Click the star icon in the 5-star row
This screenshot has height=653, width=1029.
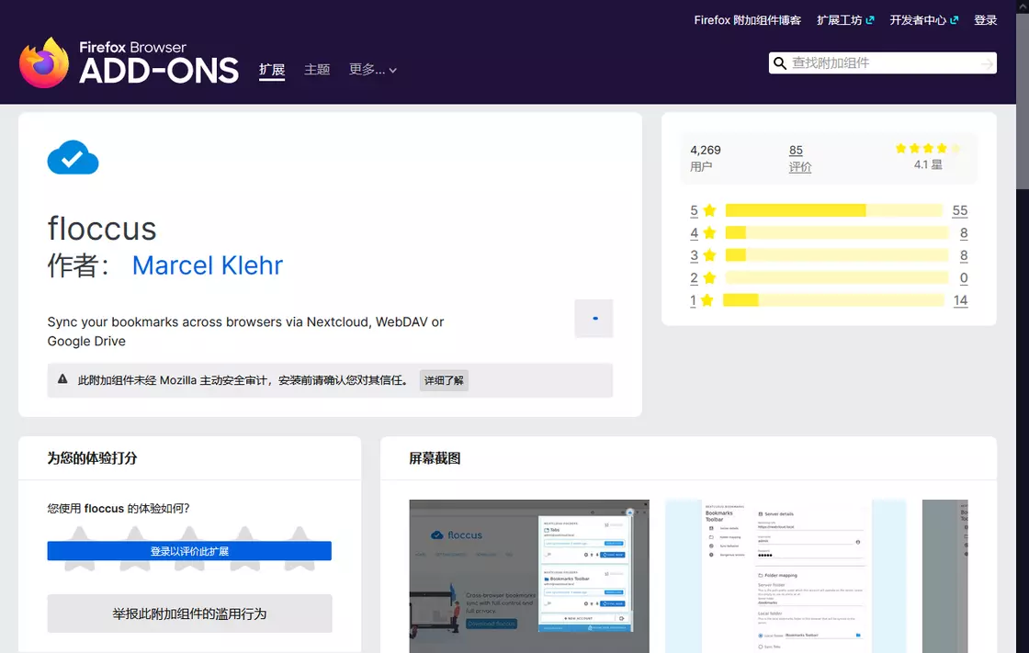click(x=709, y=210)
